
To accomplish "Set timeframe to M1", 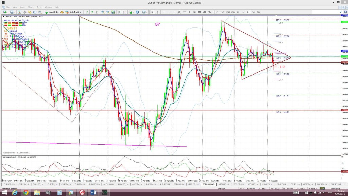I will point(218,12).
